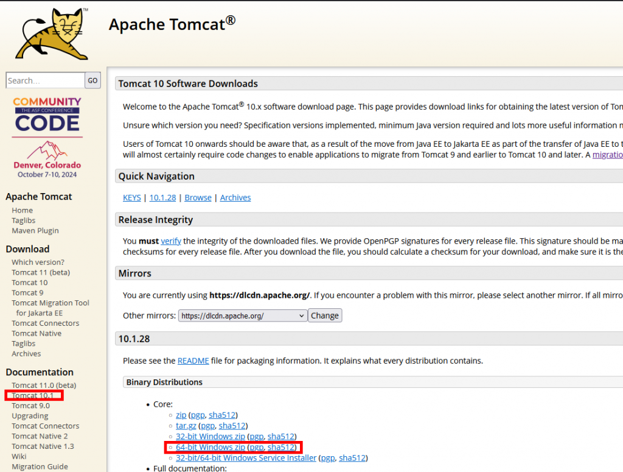Open Taglibs under Download section
This screenshot has width=623, height=472.
(24, 343)
